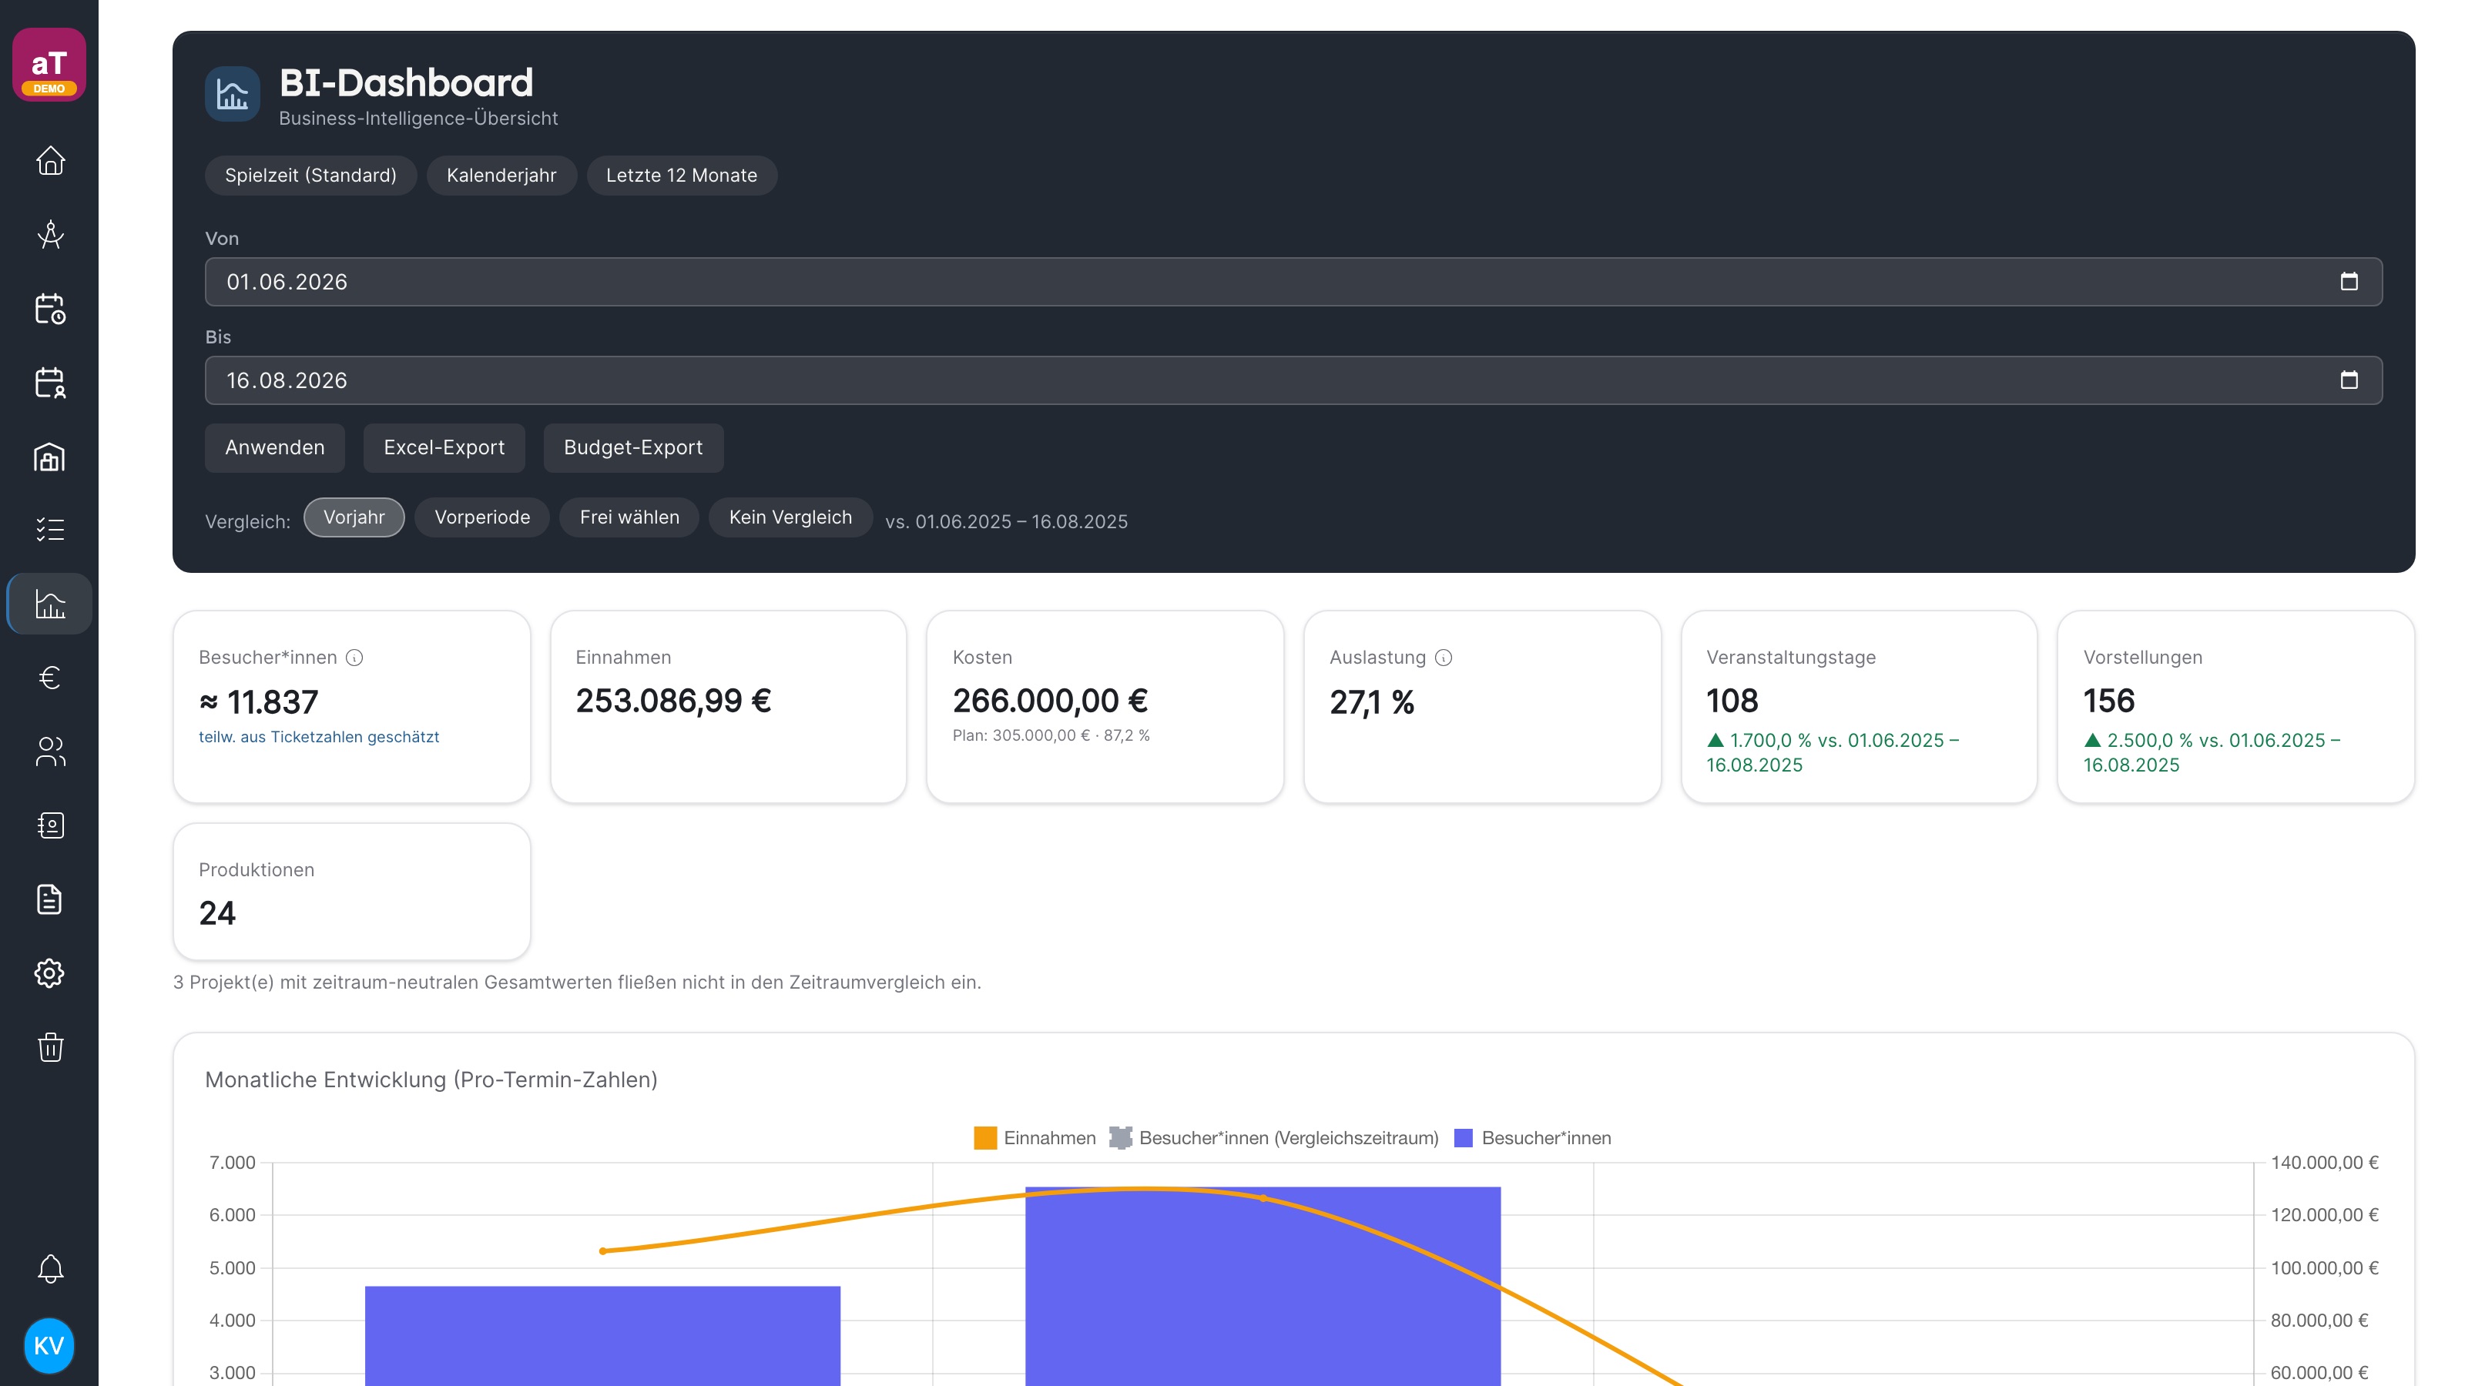The width and height of the screenshot is (2465, 1386).
Task: Click the Produktionen KPI card
Action: coord(351,892)
